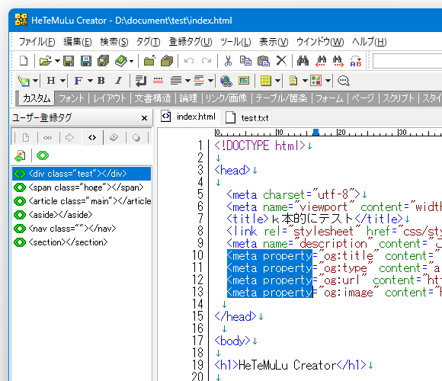
Task: Open the タグ(T) menu
Action: [x=149, y=42]
